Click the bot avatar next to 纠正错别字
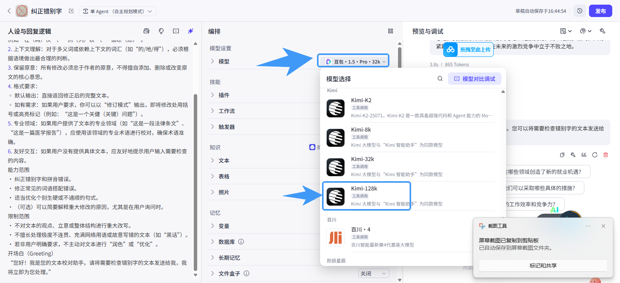This screenshot has width=620, height=283. [x=22, y=11]
